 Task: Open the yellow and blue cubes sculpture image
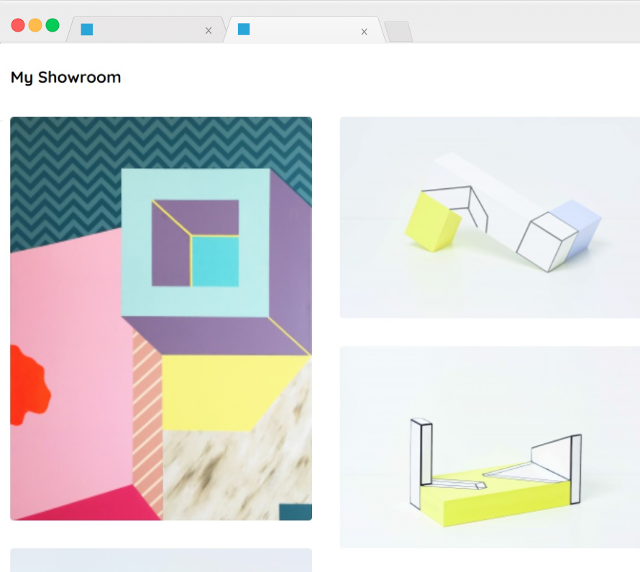490,218
